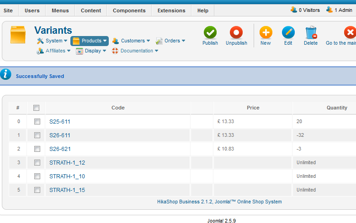
Task: Click the Products folder icon
Action: (x=76, y=41)
